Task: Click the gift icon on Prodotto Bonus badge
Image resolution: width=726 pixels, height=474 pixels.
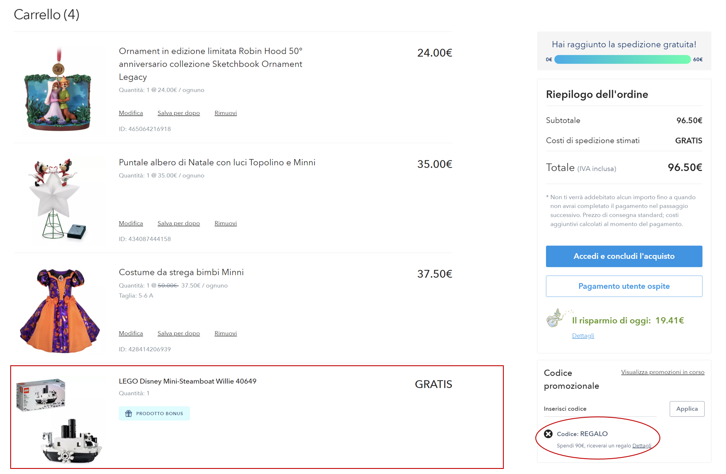Action: coord(128,413)
